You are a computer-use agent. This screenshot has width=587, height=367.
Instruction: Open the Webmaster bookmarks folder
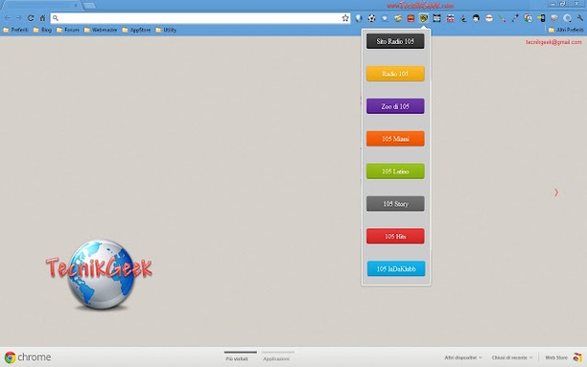[101, 30]
